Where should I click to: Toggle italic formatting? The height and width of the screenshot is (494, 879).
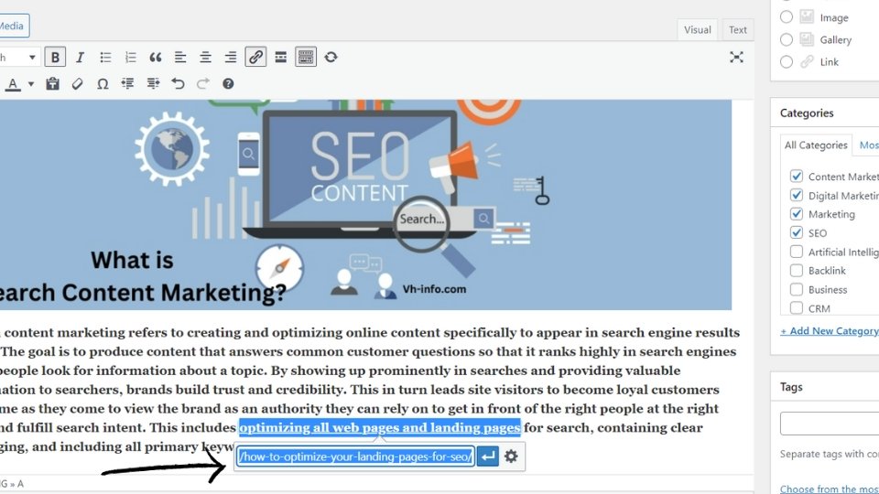[x=80, y=57]
